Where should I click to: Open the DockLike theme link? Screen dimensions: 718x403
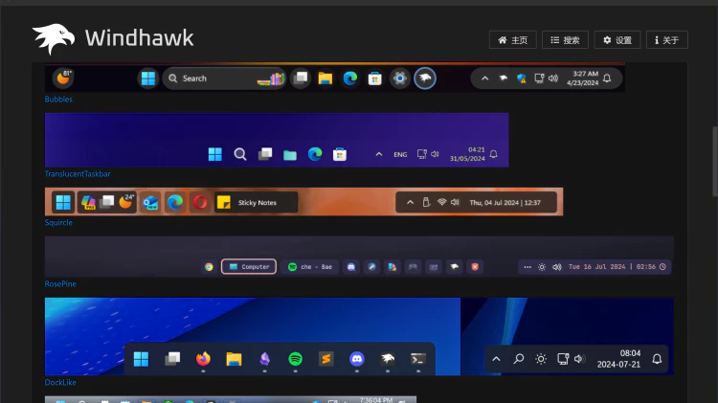pyautogui.click(x=60, y=382)
